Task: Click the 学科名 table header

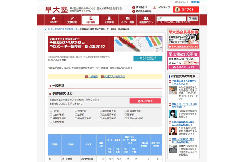Action: point(71,145)
